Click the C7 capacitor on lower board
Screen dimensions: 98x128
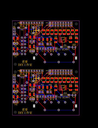(76, 88)
